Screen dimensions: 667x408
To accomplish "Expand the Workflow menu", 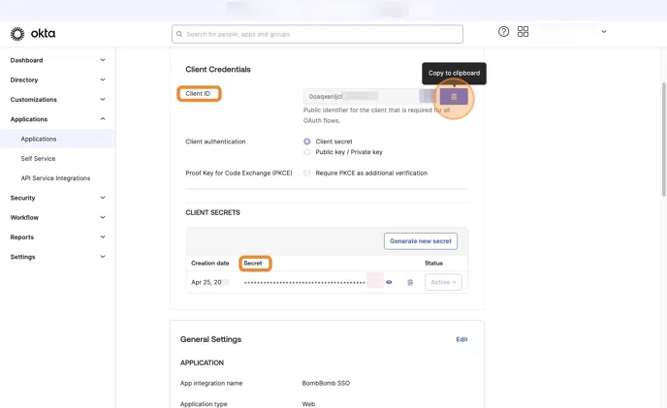I will [x=103, y=217].
